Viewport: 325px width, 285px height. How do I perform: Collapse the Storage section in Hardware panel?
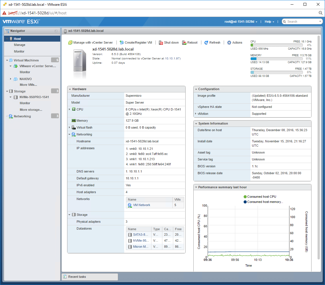69,215
